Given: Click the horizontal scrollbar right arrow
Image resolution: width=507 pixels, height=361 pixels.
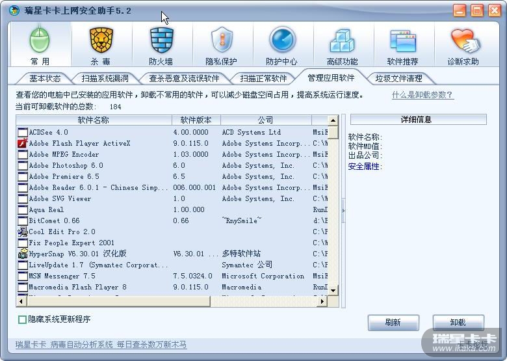Looking at the screenshot, I should pyautogui.click(x=322, y=301).
